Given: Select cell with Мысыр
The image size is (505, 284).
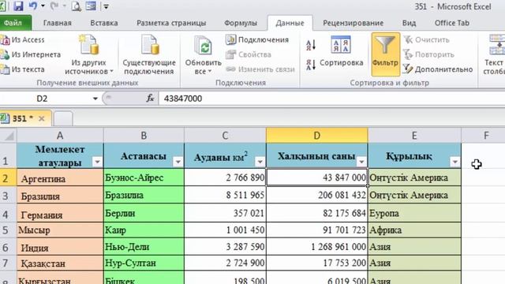Looking at the screenshot, I should (x=60, y=230).
